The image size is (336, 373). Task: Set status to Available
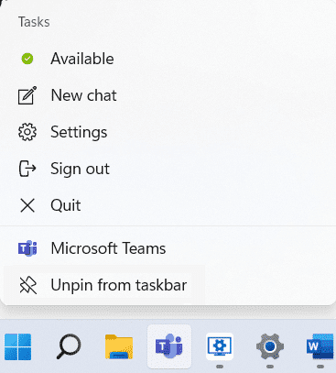[168, 59]
